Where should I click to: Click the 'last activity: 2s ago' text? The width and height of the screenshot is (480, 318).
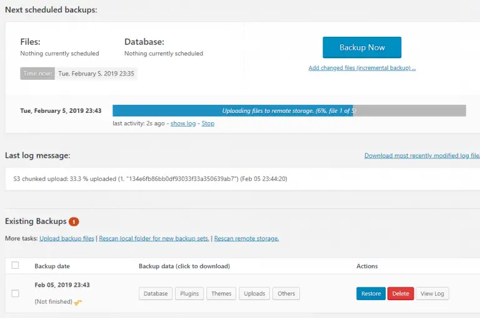[x=139, y=123]
